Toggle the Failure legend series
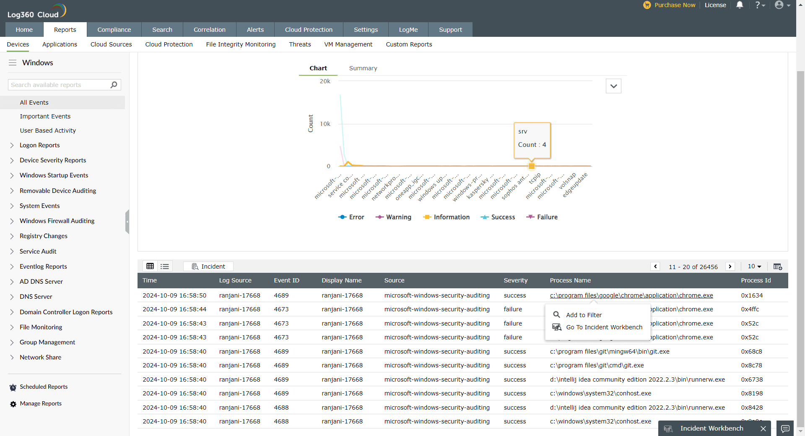This screenshot has width=805, height=436. [x=542, y=217]
